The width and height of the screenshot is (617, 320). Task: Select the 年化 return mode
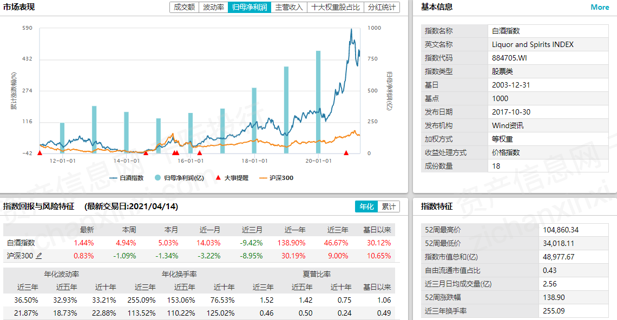coord(366,206)
